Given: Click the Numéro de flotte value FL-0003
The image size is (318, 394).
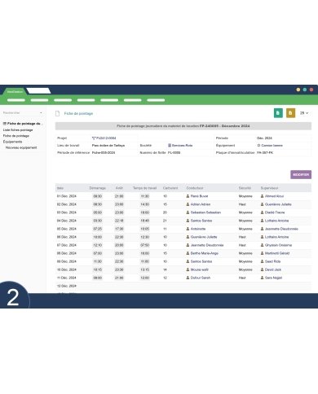Looking at the screenshot, I should (x=174, y=152).
